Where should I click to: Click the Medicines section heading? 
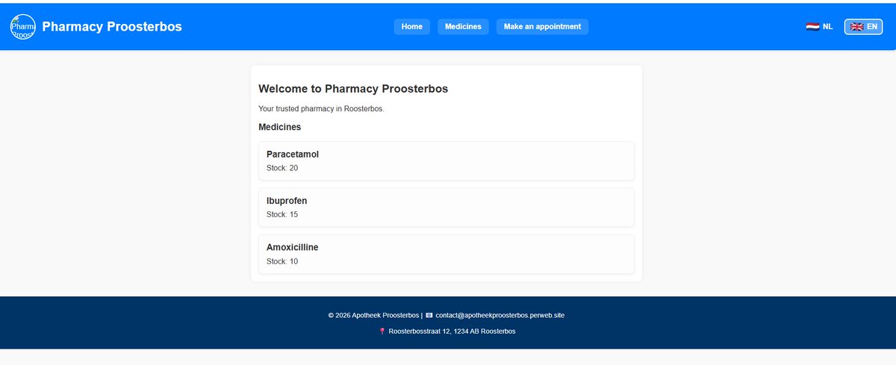pyautogui.click(x=280, y=127)
